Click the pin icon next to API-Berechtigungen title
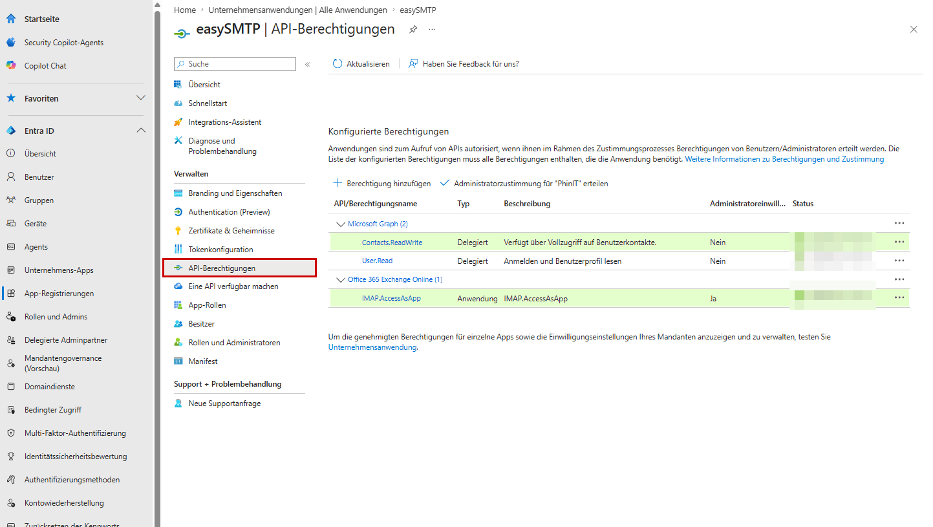Screen dimensions: 933x527 [413, 30]
